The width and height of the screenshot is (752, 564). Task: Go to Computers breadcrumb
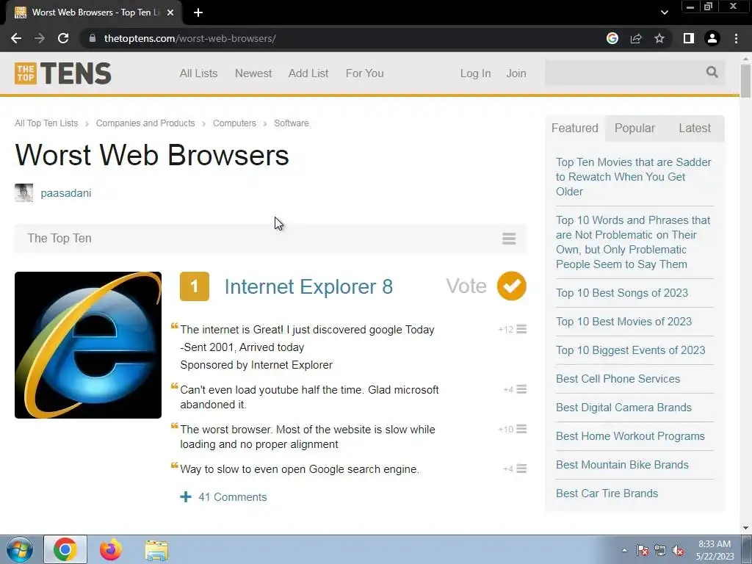point(234,123)
